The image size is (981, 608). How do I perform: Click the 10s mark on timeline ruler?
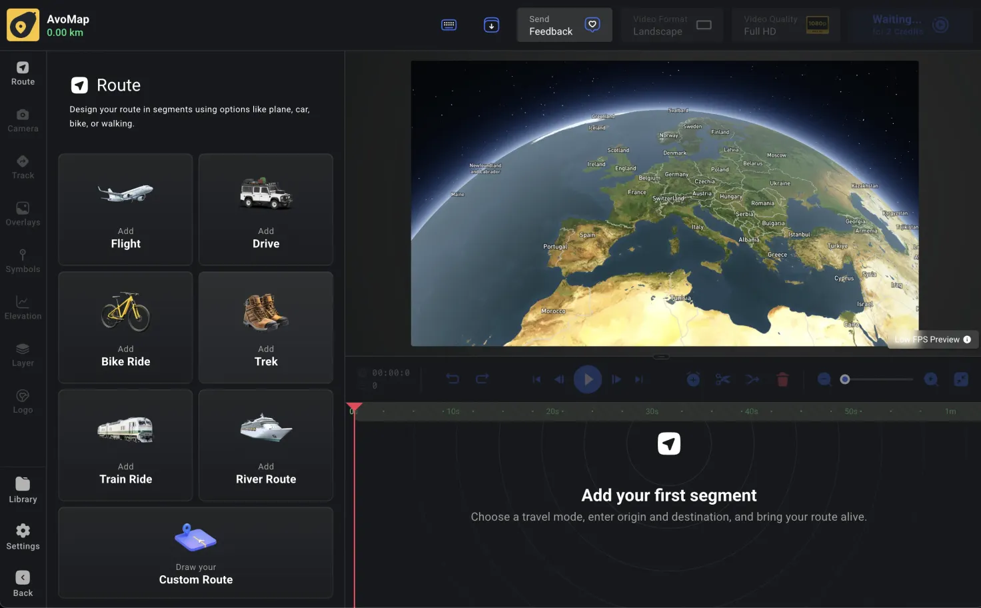pyautogui.click(x=453, y=411)
